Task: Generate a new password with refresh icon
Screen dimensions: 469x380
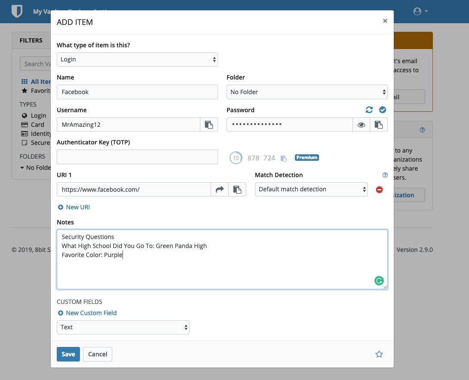Action: [x=369, y=110]
